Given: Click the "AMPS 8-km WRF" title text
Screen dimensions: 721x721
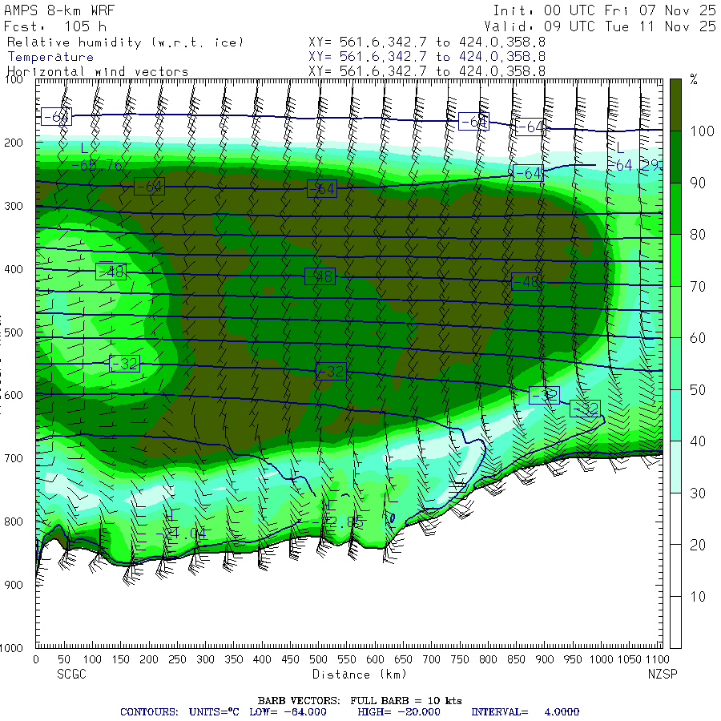Looking at the screenshot, I should pos(59,10).
